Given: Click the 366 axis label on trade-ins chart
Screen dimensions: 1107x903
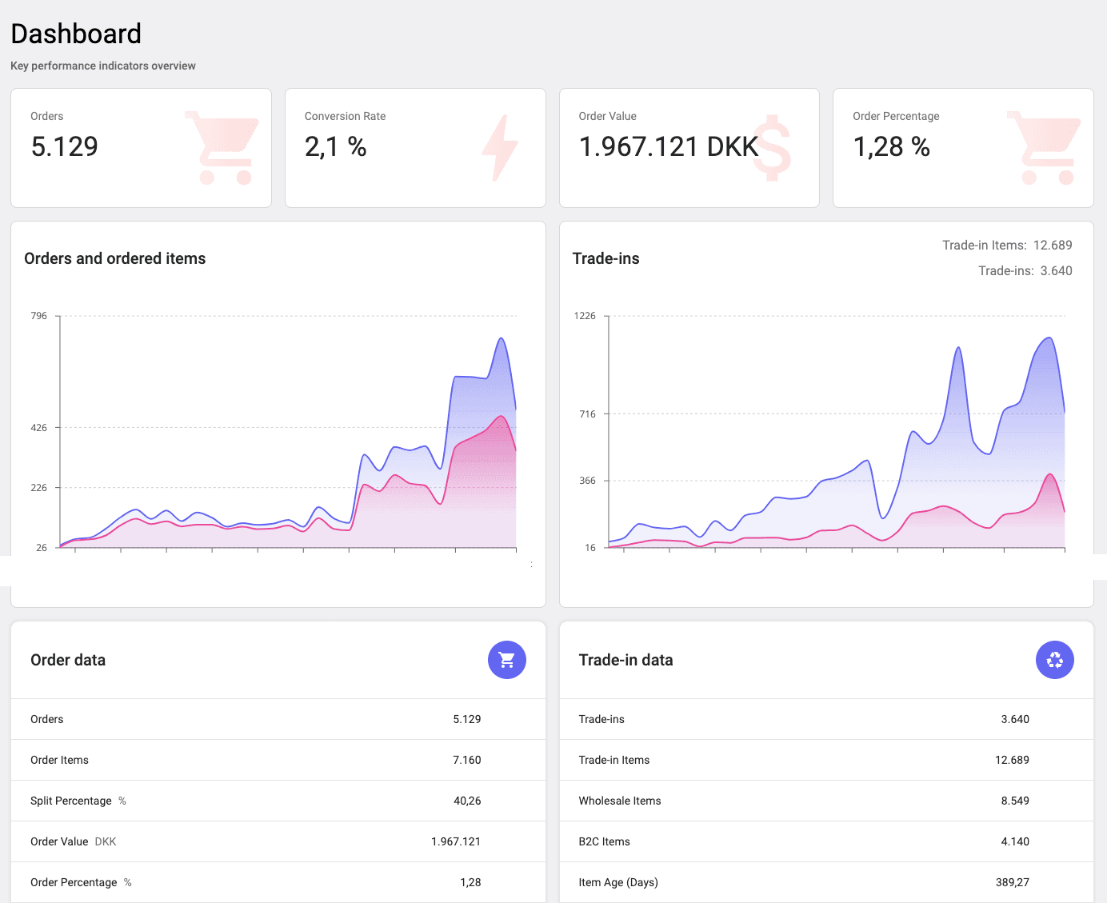Looking at the screenshot, I should pyautogui.click(x=588, y=481).
